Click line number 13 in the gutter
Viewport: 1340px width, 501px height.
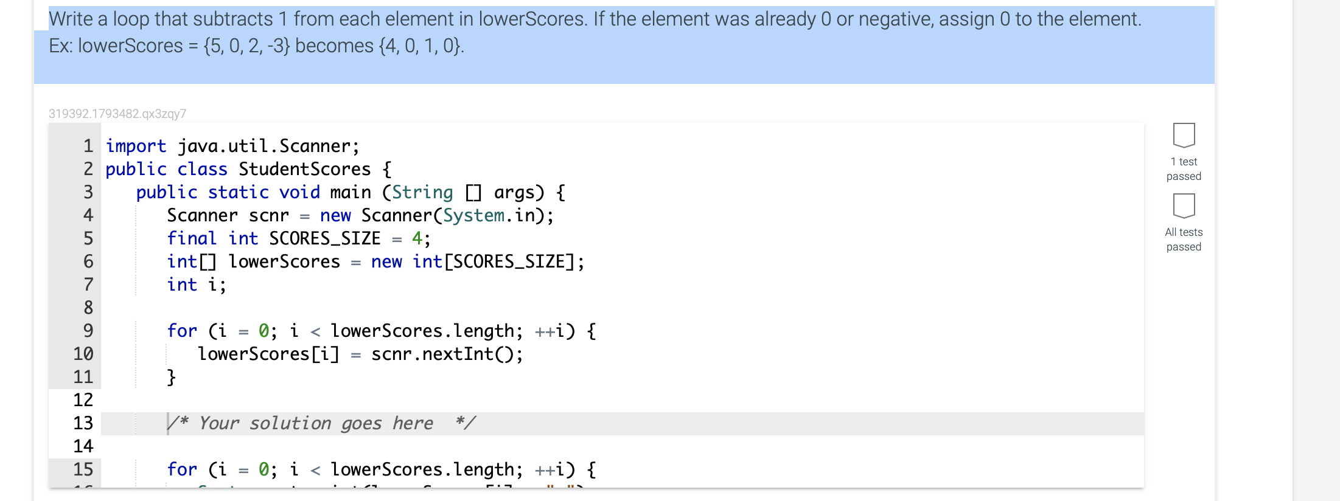[x=86, y=423]
